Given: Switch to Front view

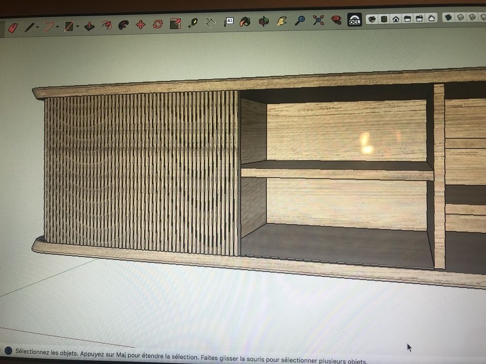Looking at the screenshot, I should click(x=396, y=19).
